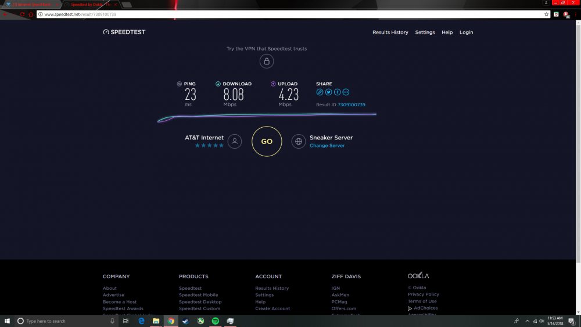The height and width of the screenshot is (327, 581).
Task: Open footer Create Account link
Action: tap(272, 308)
